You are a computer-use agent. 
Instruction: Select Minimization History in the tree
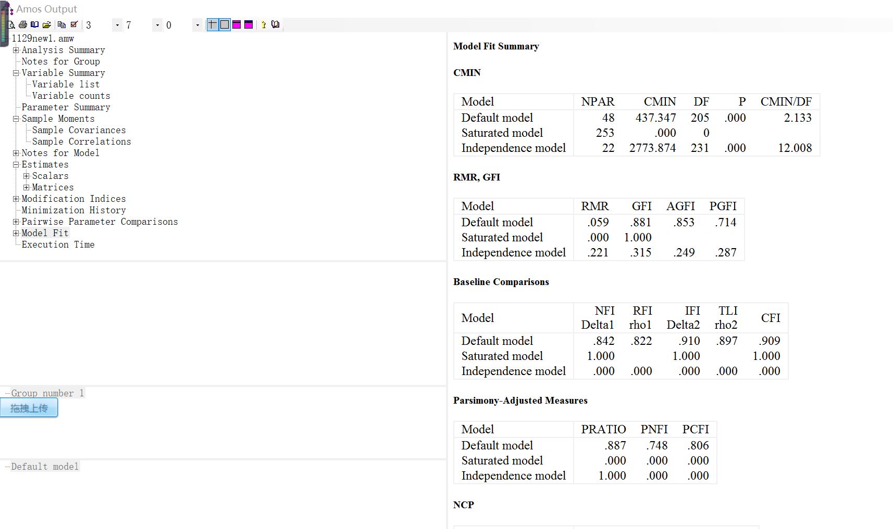click(73, 210)
